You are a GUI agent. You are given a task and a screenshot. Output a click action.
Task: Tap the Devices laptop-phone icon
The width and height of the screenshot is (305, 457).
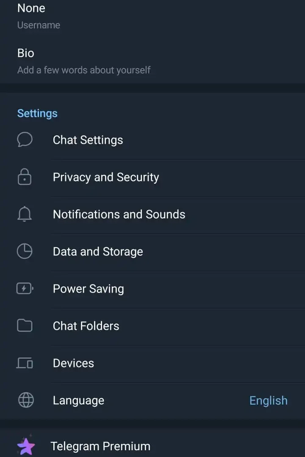click(x=25, y=363)
